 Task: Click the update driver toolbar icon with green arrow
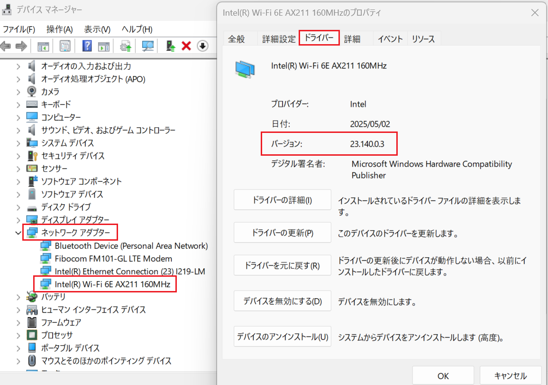click(170, 46)
